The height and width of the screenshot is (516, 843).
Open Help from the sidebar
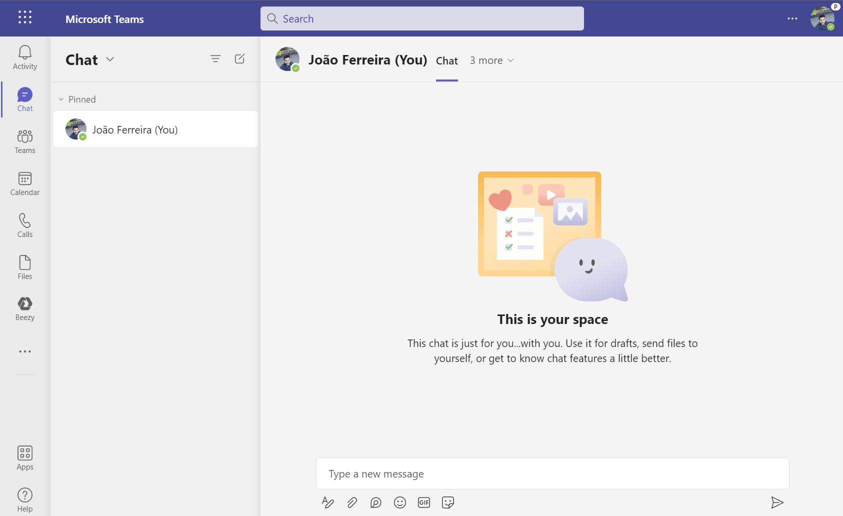coord(24,498)
